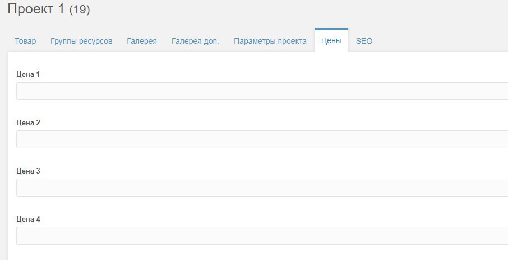508x260 pixels.
Task: Open the Параметры проекта tab
Action: 270,41
